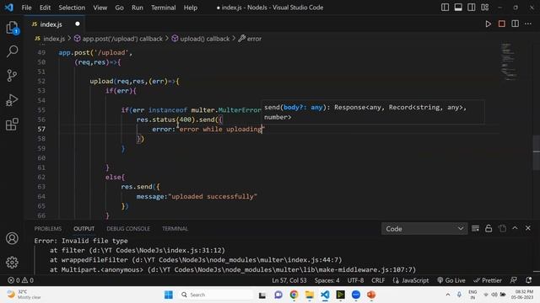Open the Go menu
This screenshot has width=540, height=303.
tap(119, 8)
